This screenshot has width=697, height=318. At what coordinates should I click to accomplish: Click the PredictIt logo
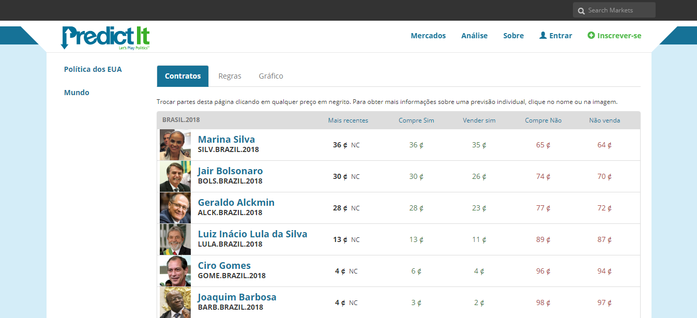click(105, 37)
